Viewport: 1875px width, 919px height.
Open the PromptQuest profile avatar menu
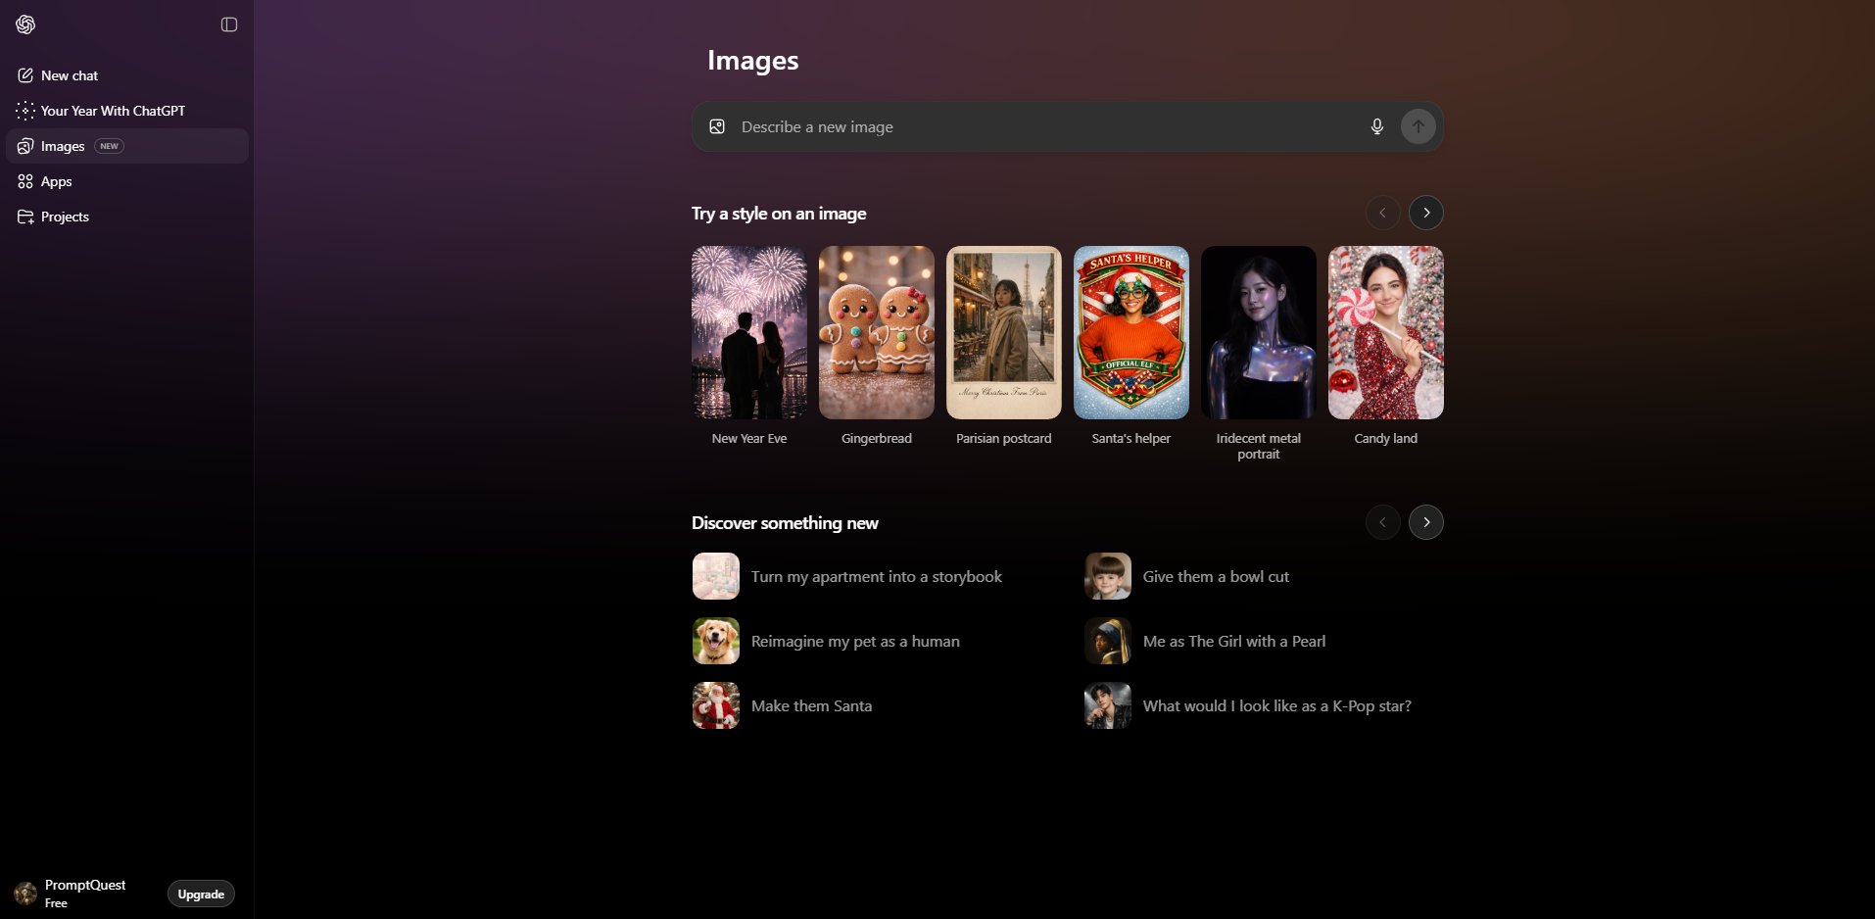26,893
